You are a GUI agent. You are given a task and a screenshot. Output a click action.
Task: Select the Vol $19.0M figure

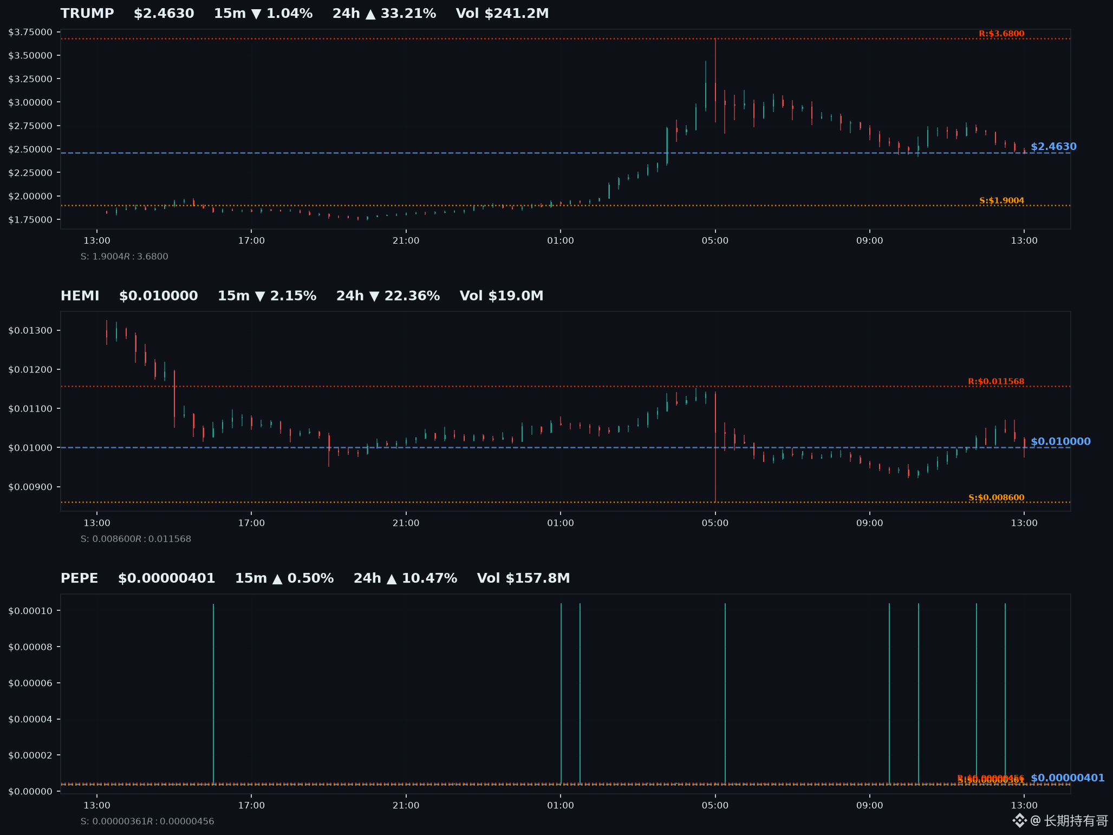501,296
